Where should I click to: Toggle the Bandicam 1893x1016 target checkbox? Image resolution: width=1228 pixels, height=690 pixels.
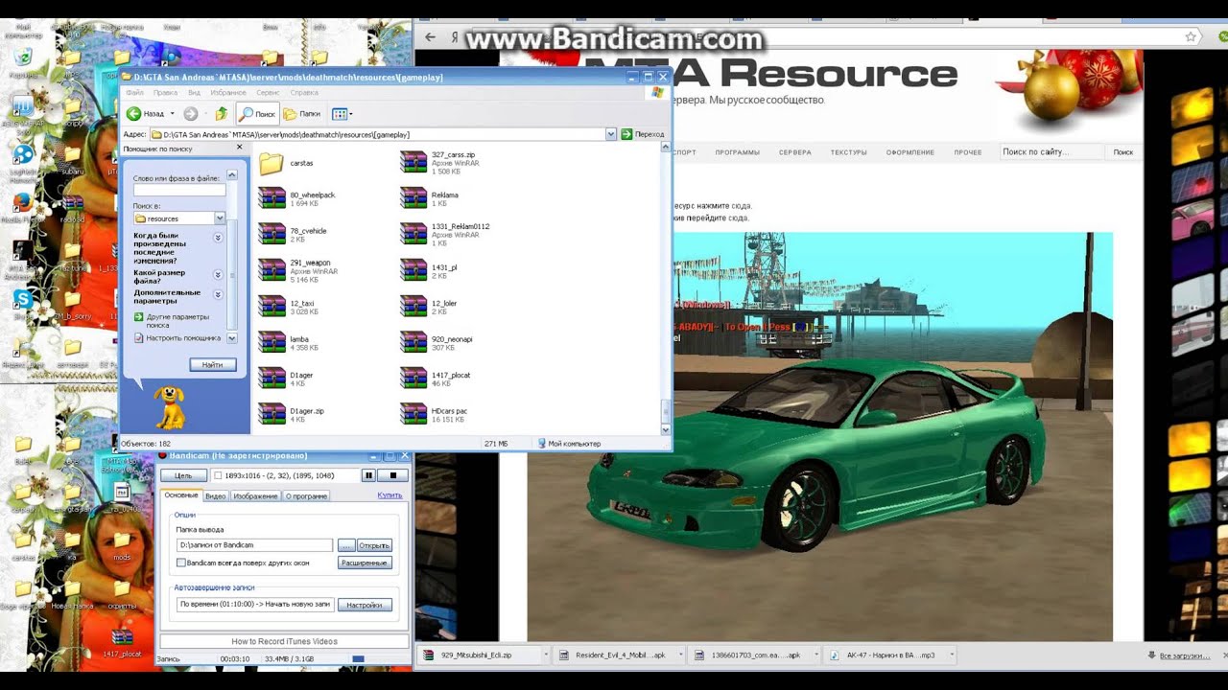[218, 475]
